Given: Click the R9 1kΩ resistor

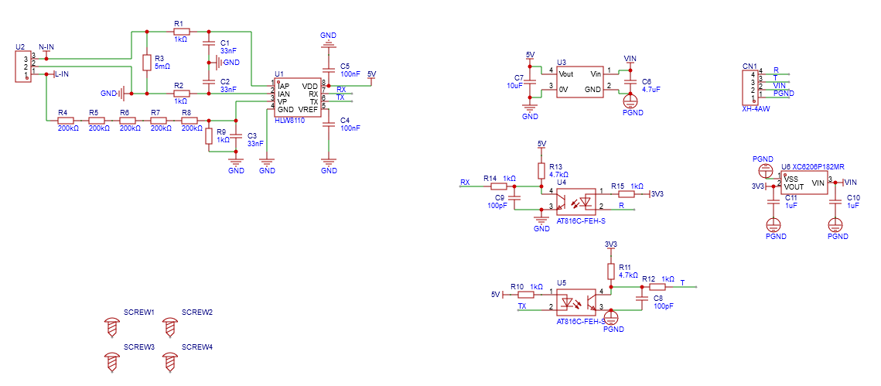Looking at the screenshot, I should tap(208, 136).
